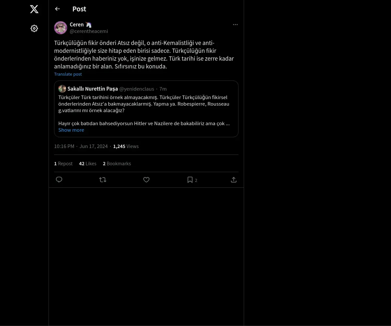
Task: Click the reply speech bubble icon
Action: point(59,180)
